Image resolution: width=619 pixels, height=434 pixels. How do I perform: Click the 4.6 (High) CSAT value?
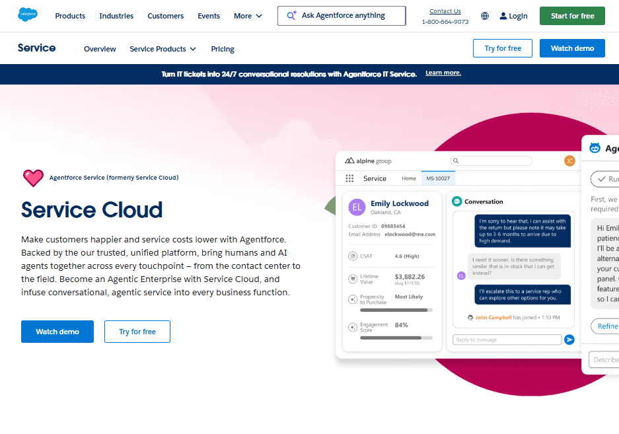pyautogui.click(x=407, y=256)
